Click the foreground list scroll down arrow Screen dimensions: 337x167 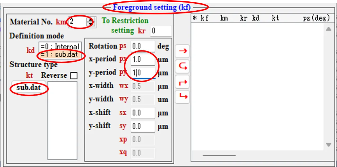point(329,145)
